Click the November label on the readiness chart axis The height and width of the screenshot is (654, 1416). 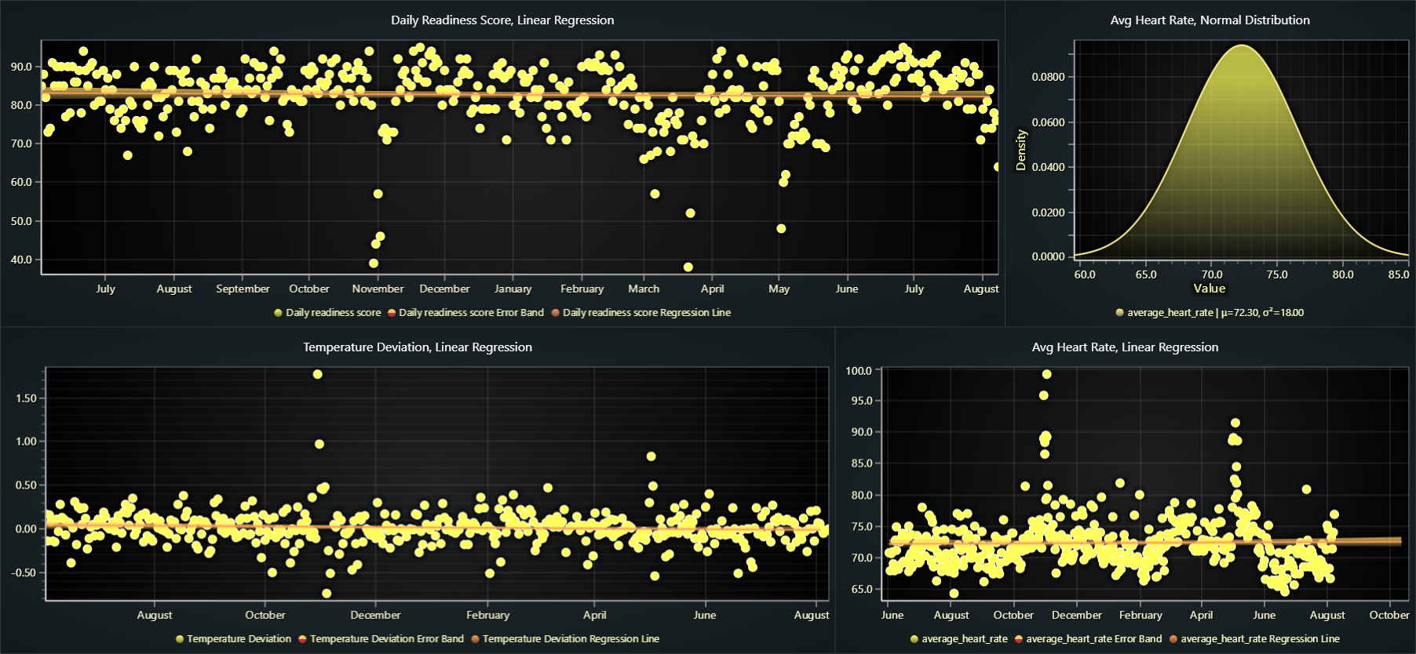(378, 289)
